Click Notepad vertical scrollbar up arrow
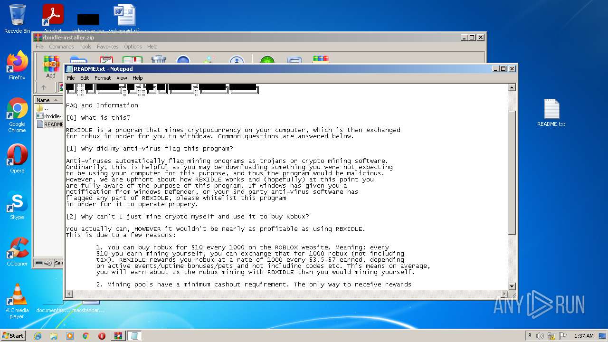608x342 pixels. coord(512,87)
